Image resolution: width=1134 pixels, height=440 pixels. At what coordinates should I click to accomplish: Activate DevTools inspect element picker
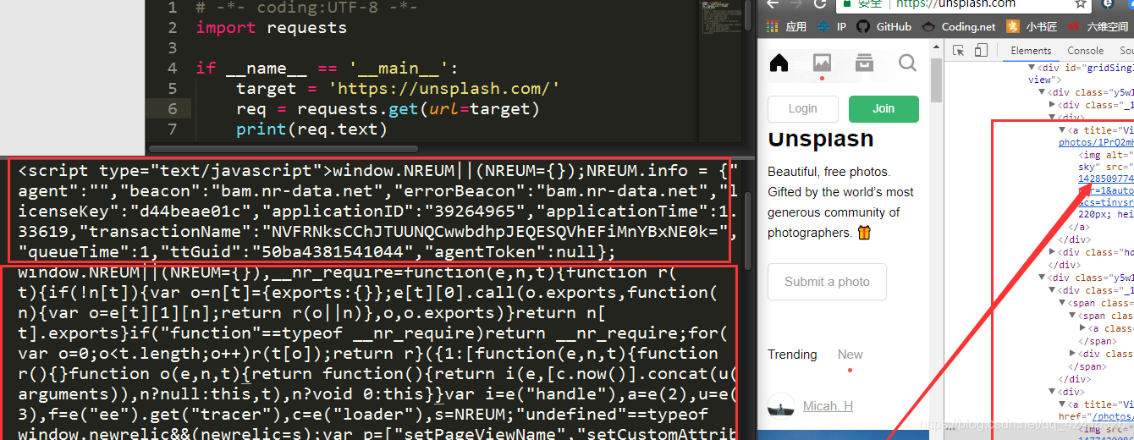959,51
